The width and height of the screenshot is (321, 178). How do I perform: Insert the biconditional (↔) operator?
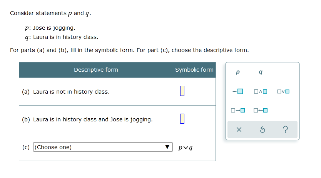click(261, 111)
